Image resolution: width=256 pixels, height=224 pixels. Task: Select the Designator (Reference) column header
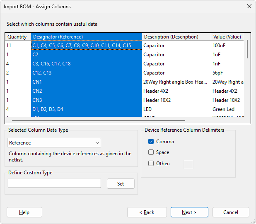click(x=86, y=37)
